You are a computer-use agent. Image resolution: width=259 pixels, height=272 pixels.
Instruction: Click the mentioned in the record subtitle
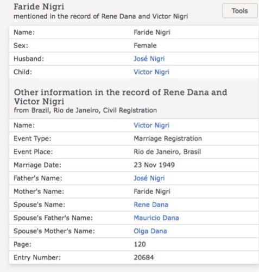(101, 16)
